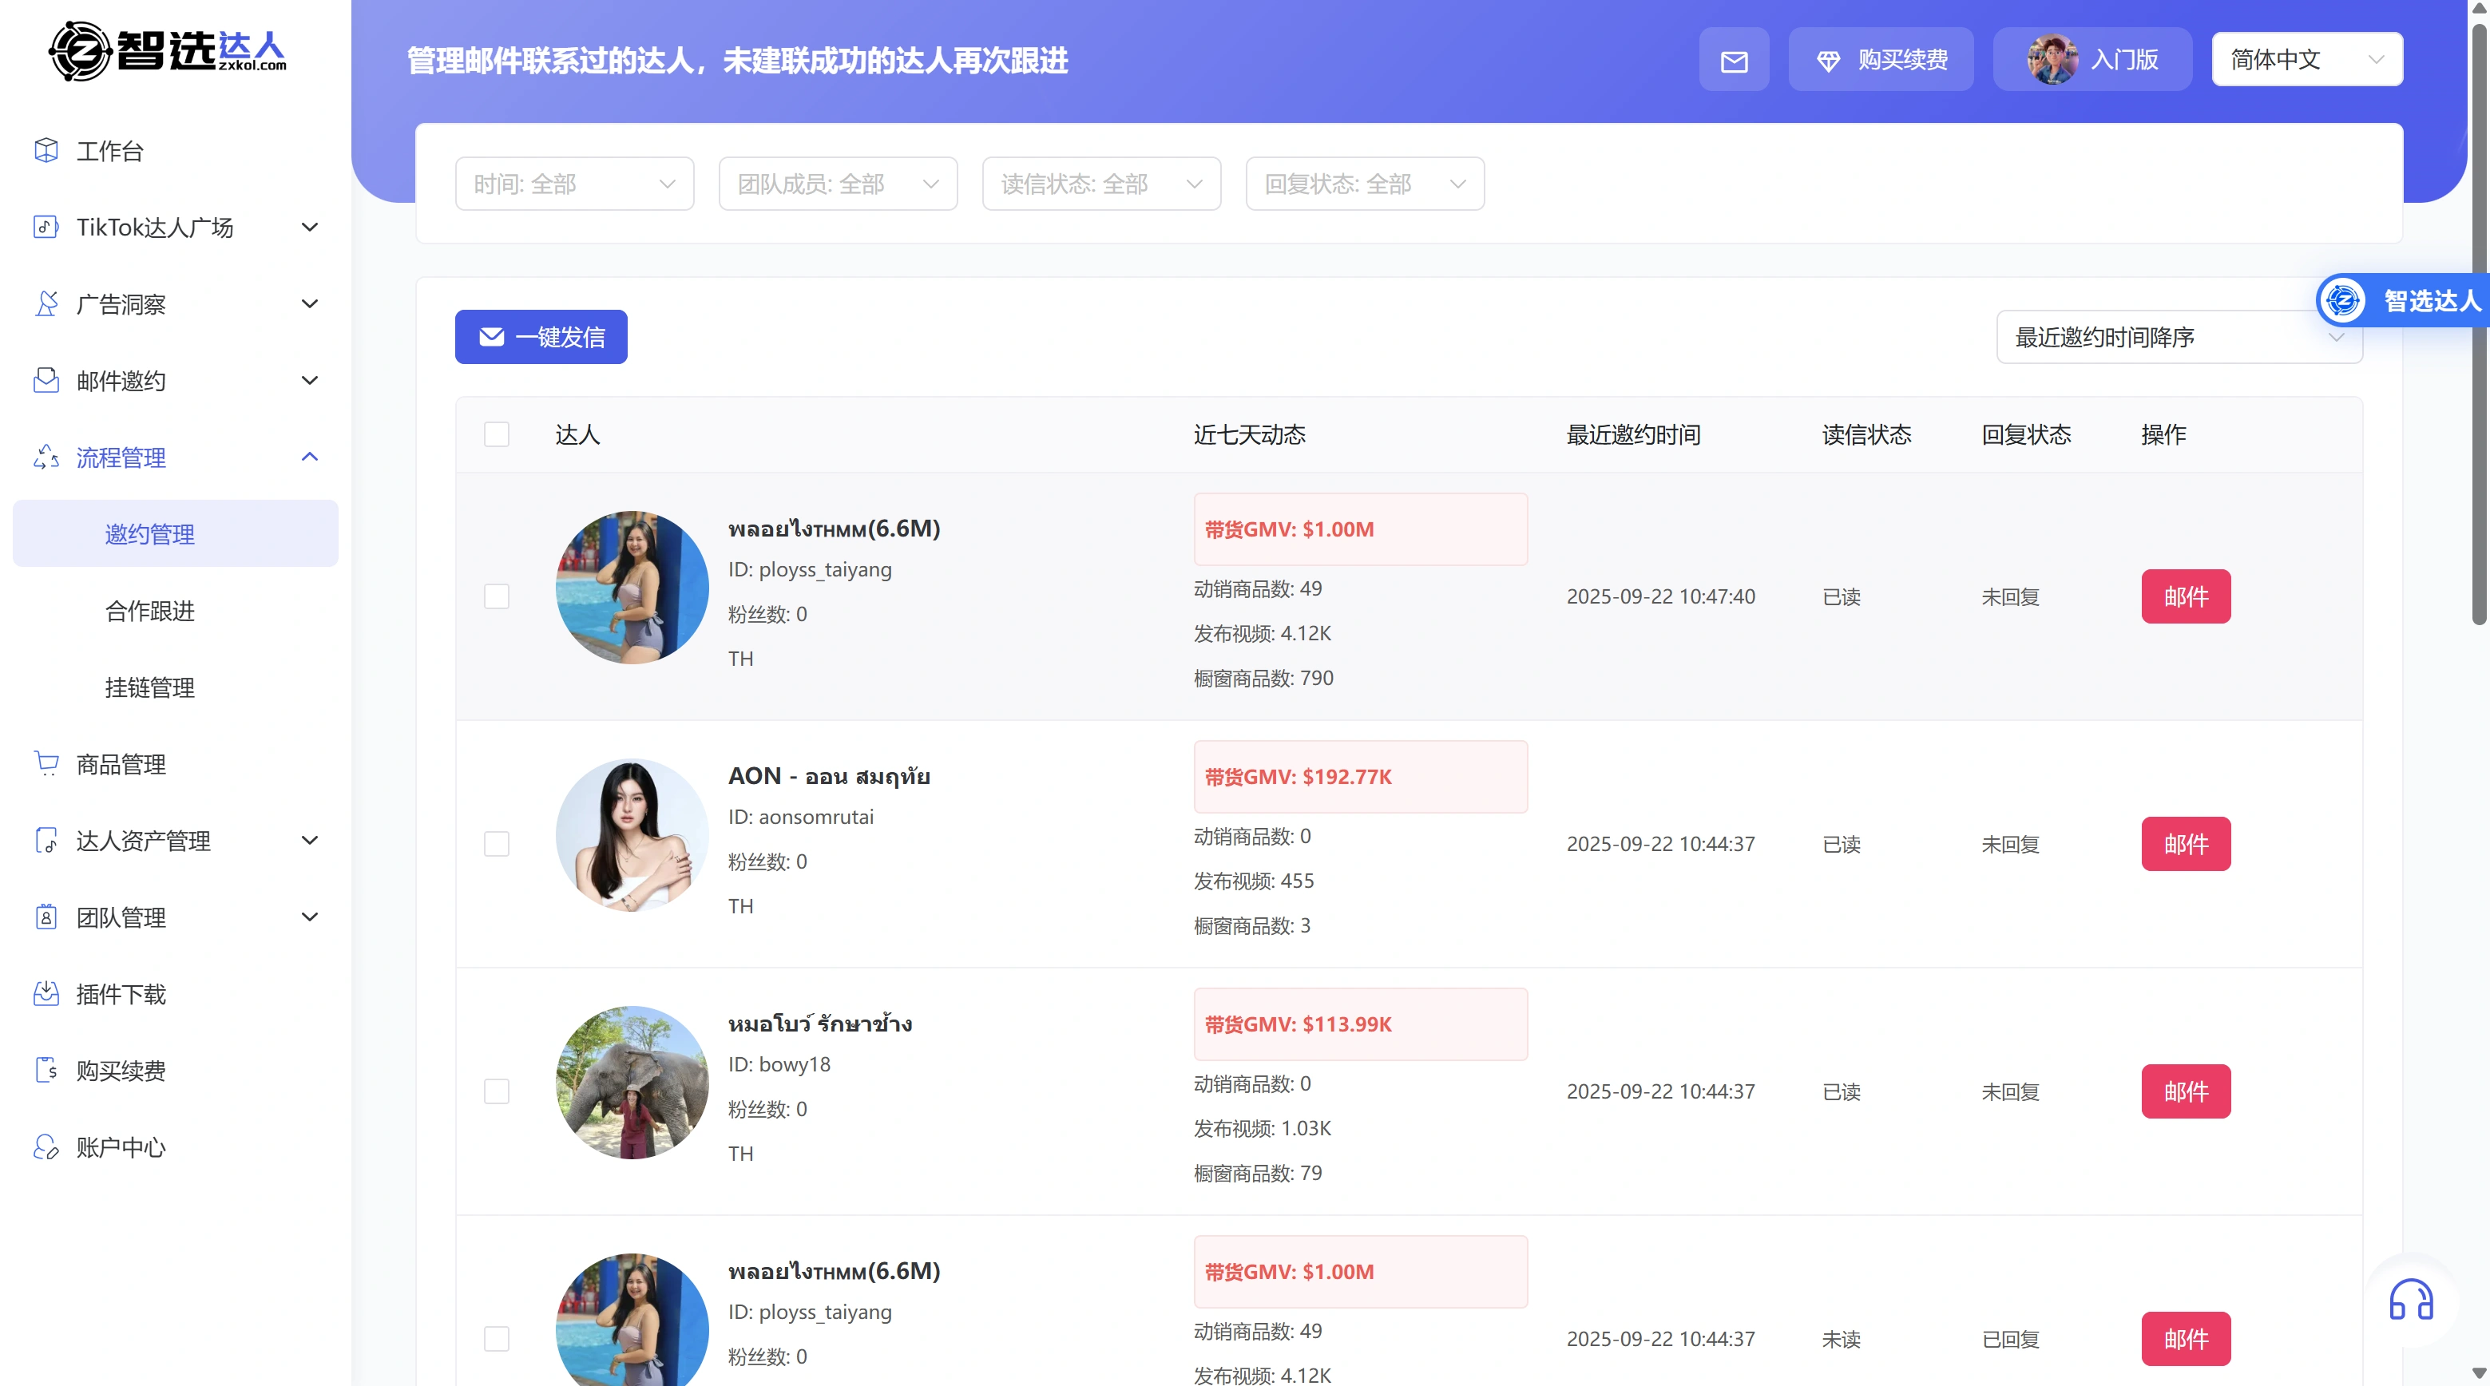2490x1386 pixels.
Task: Click the 账户中心 user icon
Action: point(46,1146)
